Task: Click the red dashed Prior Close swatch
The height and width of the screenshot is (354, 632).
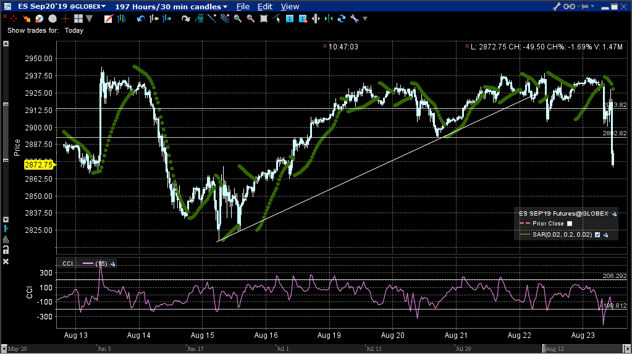Action: coord(525,224)
